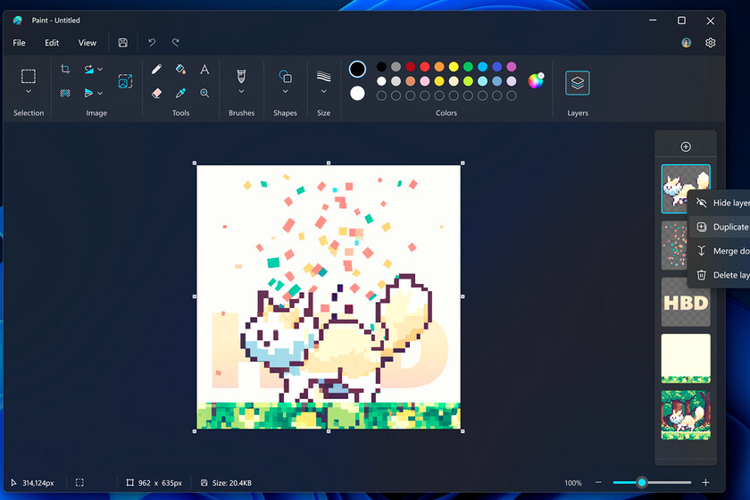Select the Magnifier tool

click(204, 93)
